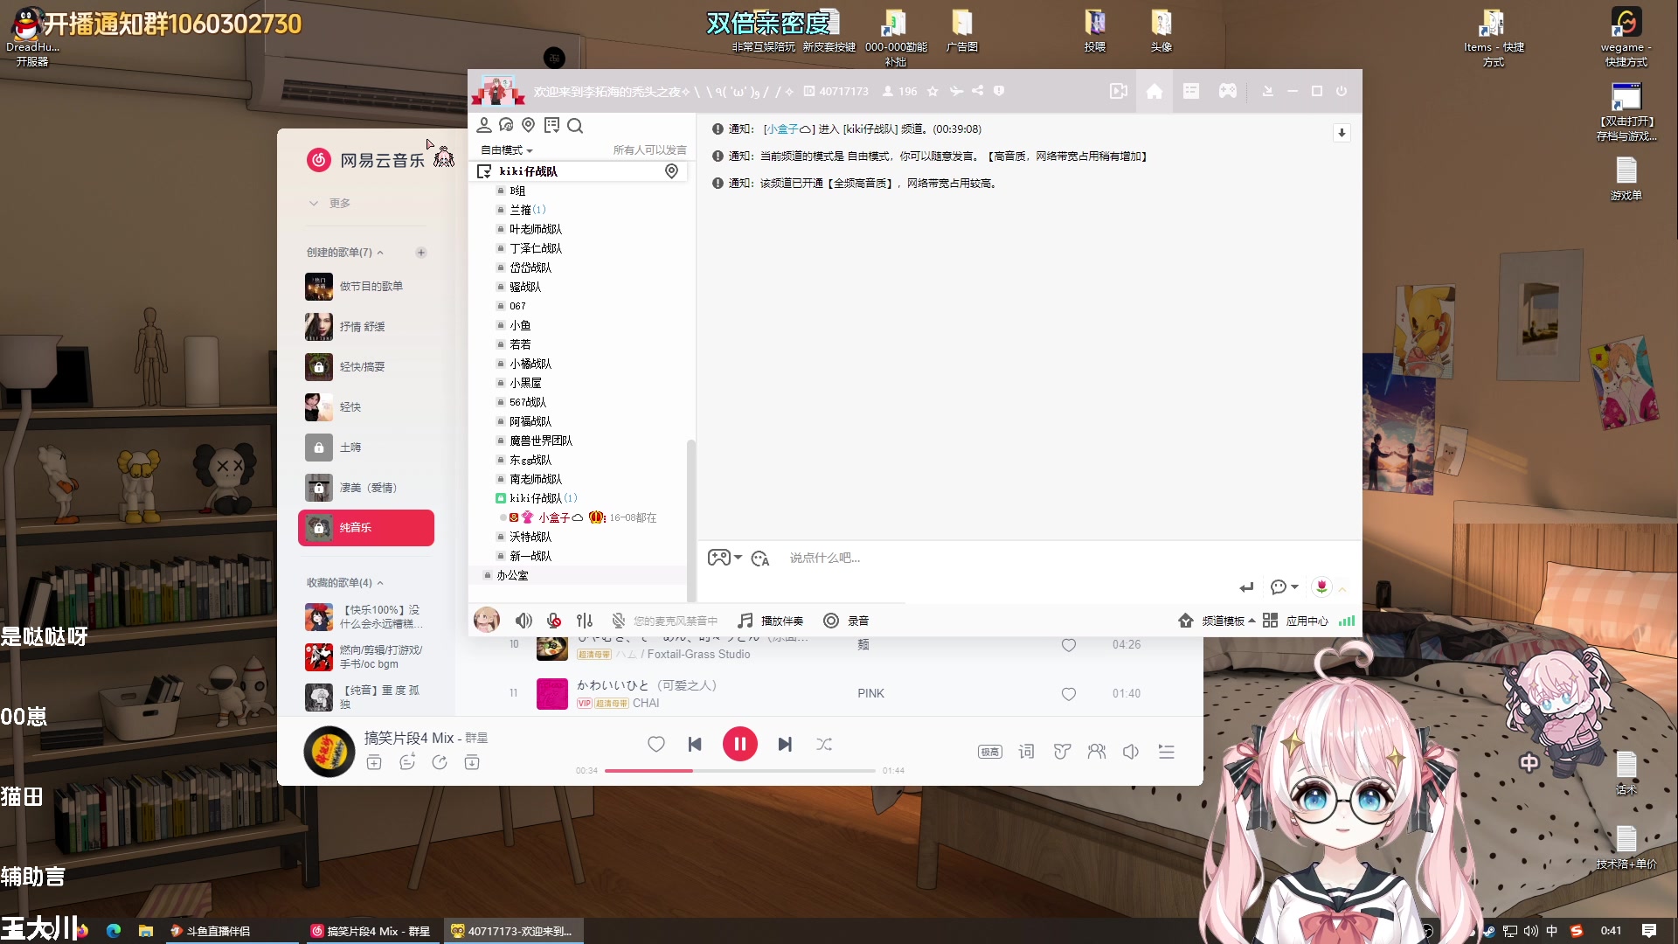Click the font emoji icon in chat input

760,558
